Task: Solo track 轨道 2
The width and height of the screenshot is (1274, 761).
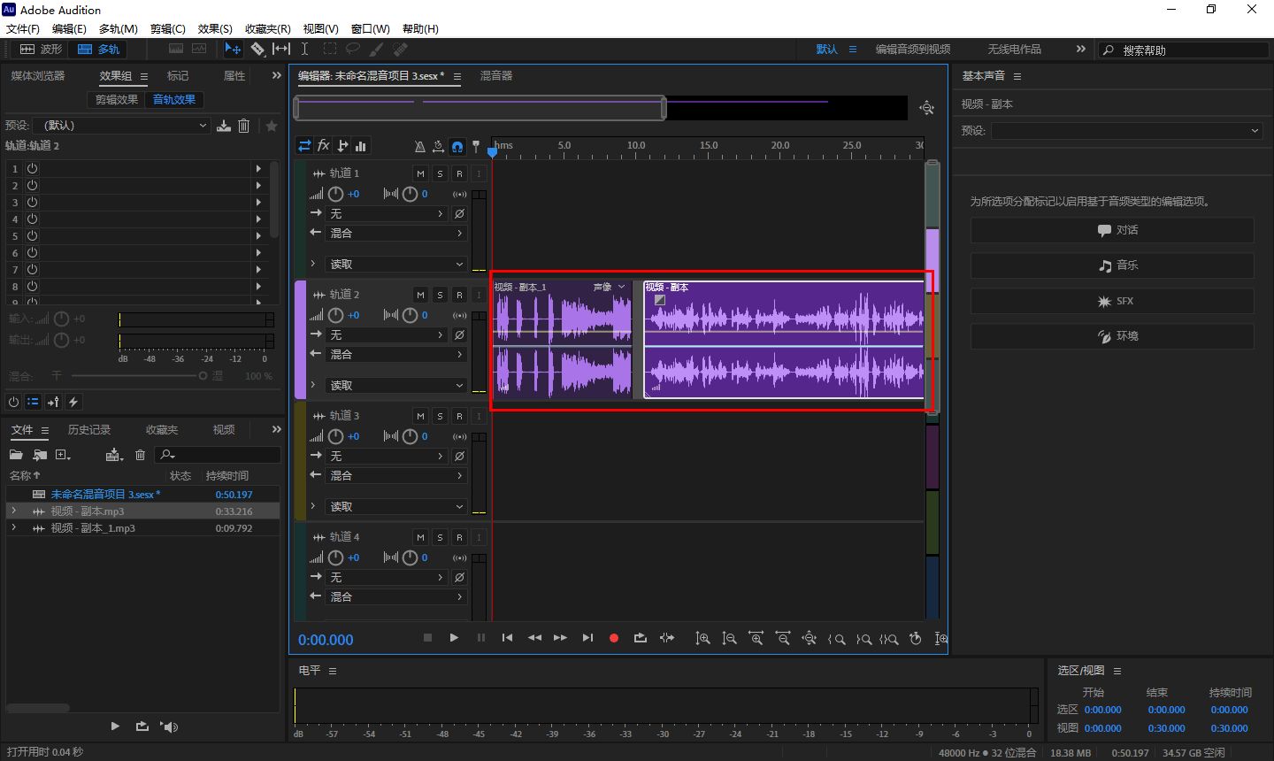Action: (x=440, y=295)
